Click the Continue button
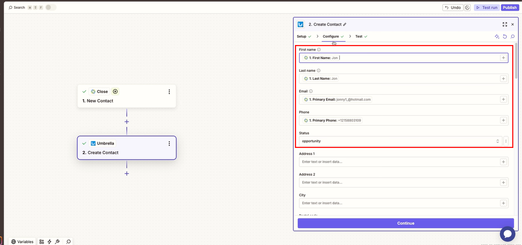This screenshot has height=245, width=522. coord(406,223)
